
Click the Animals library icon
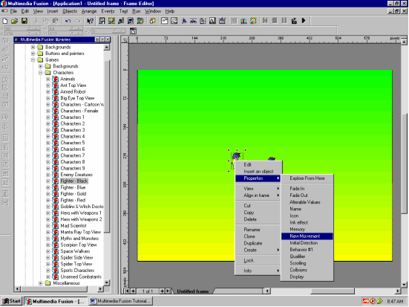[55, 79]
